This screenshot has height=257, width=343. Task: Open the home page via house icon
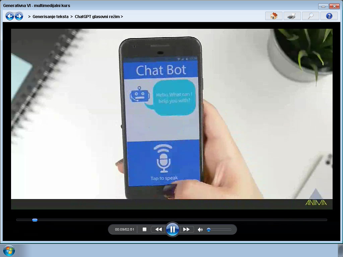(x=274, y=16)
